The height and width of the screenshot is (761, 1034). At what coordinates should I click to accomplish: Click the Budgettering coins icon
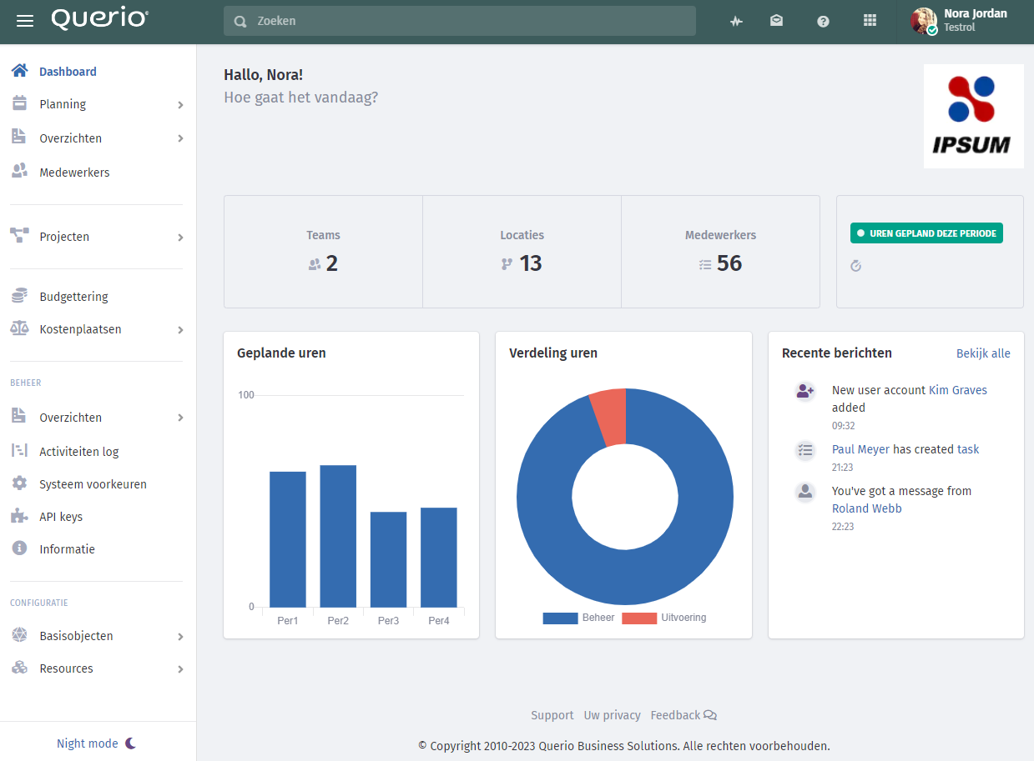(x=19, y=296)
